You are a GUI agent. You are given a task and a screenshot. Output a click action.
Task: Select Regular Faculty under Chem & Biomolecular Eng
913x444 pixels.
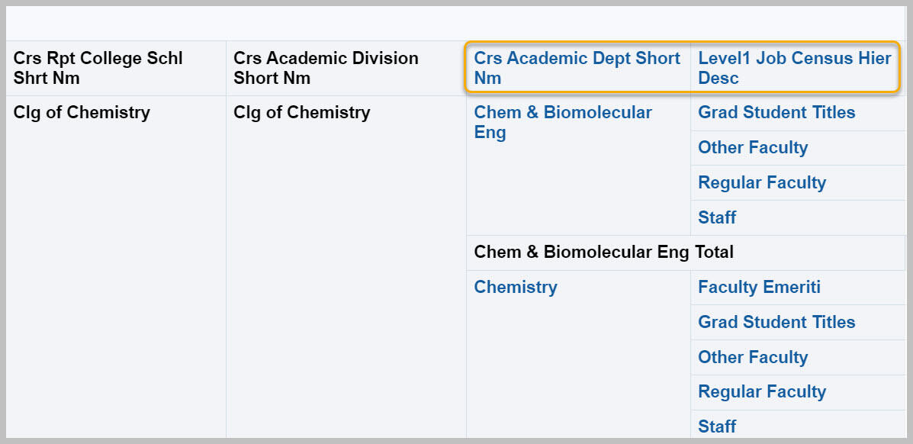762,182
